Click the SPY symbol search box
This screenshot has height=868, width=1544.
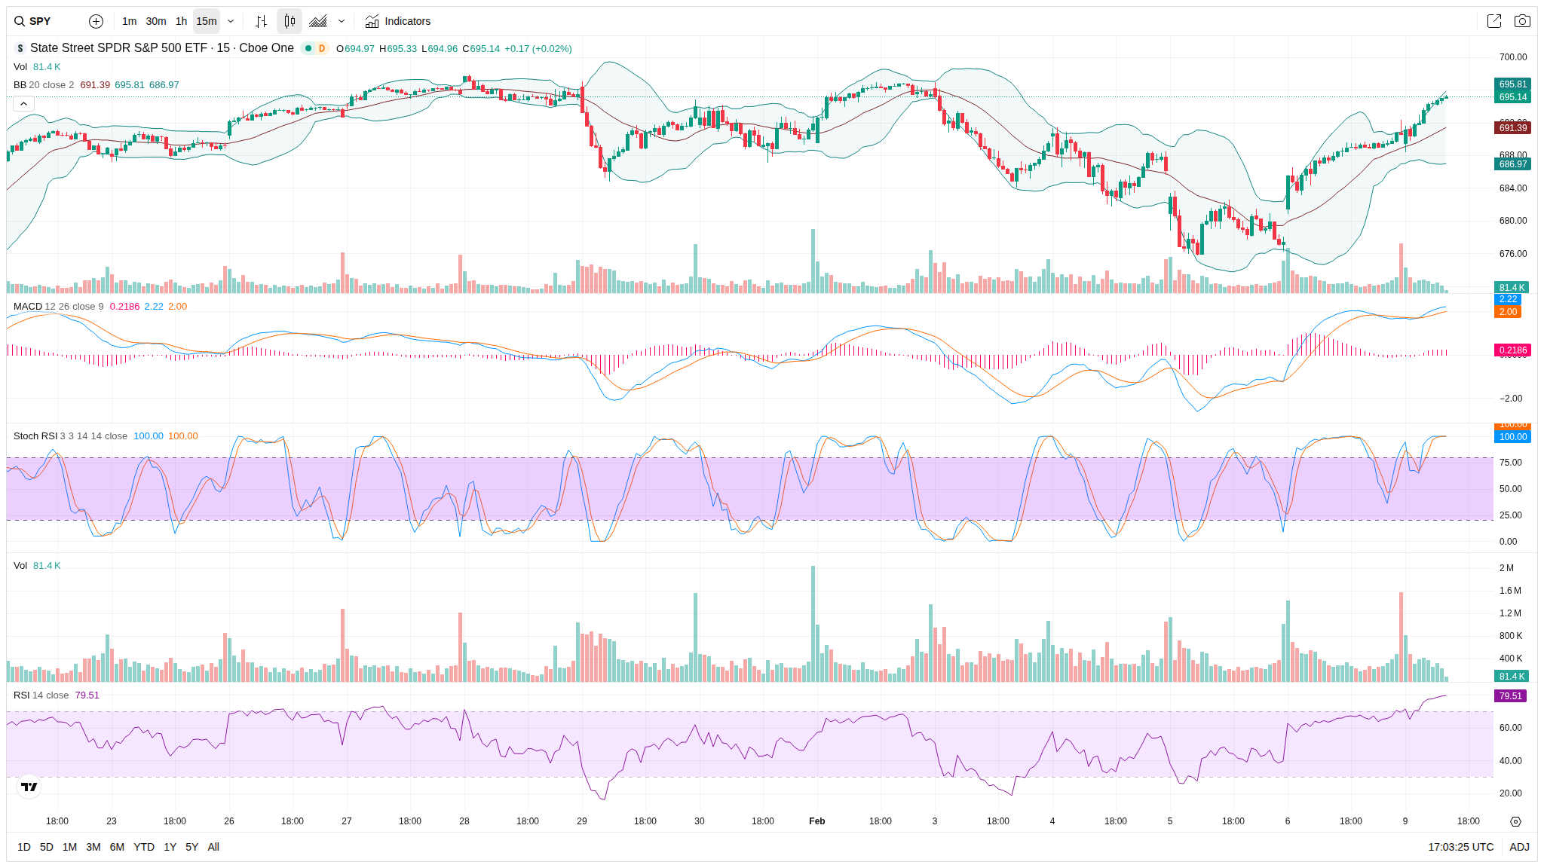coord(41,21)
